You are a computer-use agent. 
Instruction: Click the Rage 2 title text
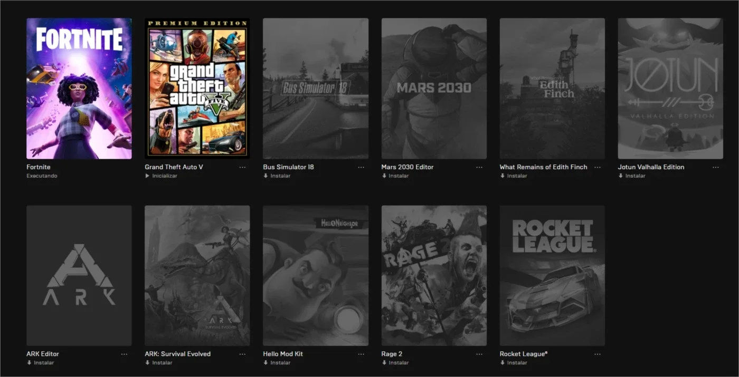tap(392, 354)
